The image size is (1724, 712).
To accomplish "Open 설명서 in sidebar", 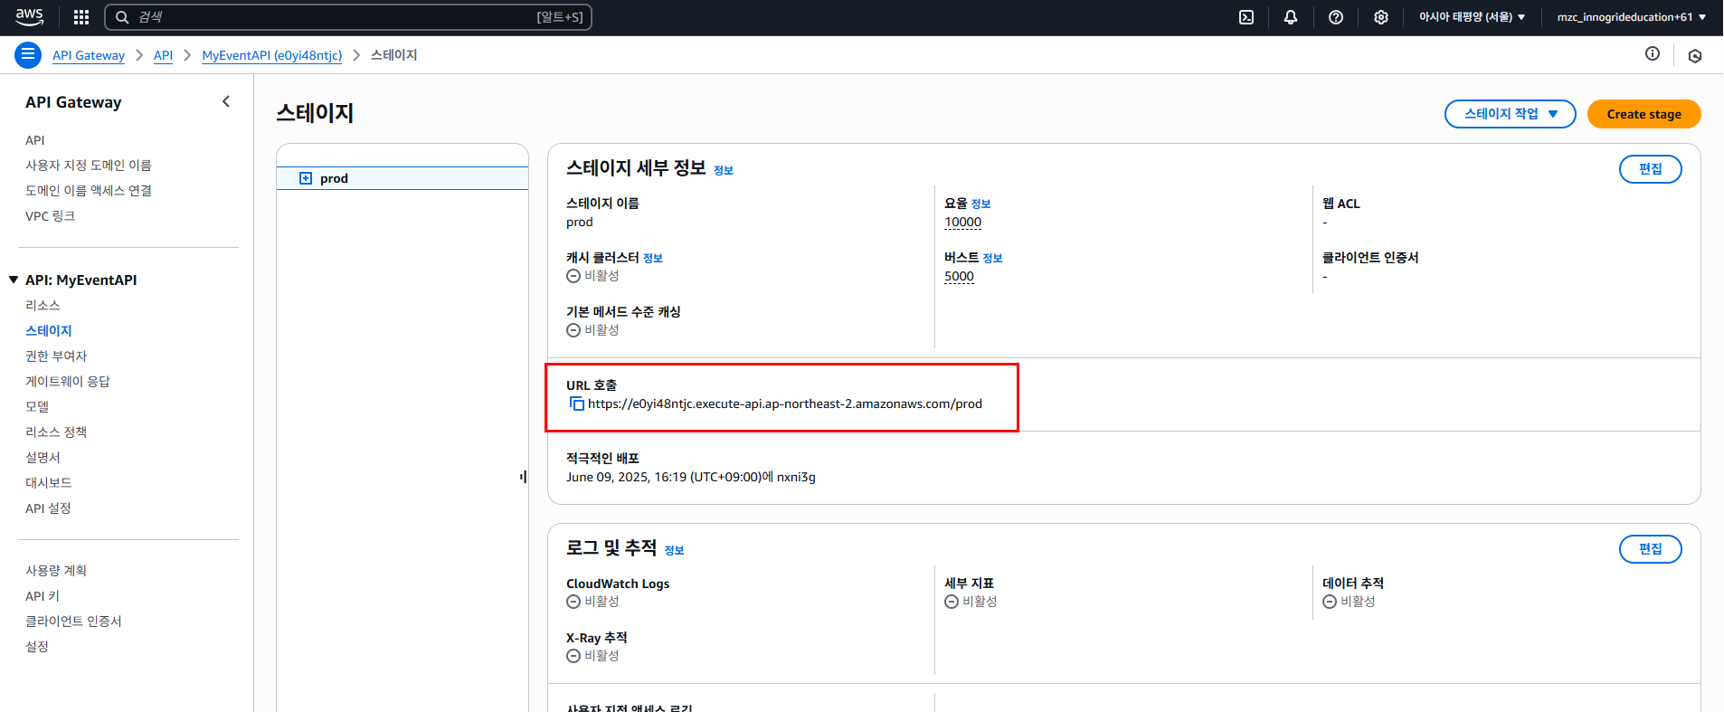I will 43,458.
